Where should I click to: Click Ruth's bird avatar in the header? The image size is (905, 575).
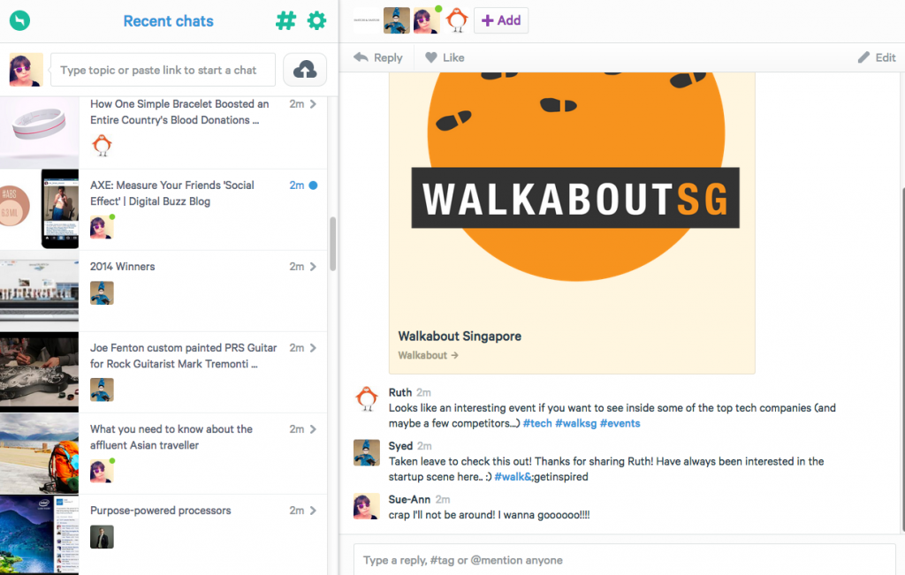click(457, 20)
